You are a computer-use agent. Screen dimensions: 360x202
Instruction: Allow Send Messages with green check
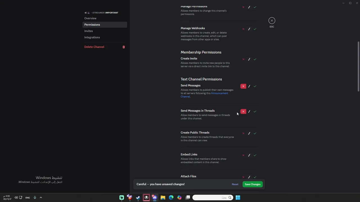(x=255, y=86)
